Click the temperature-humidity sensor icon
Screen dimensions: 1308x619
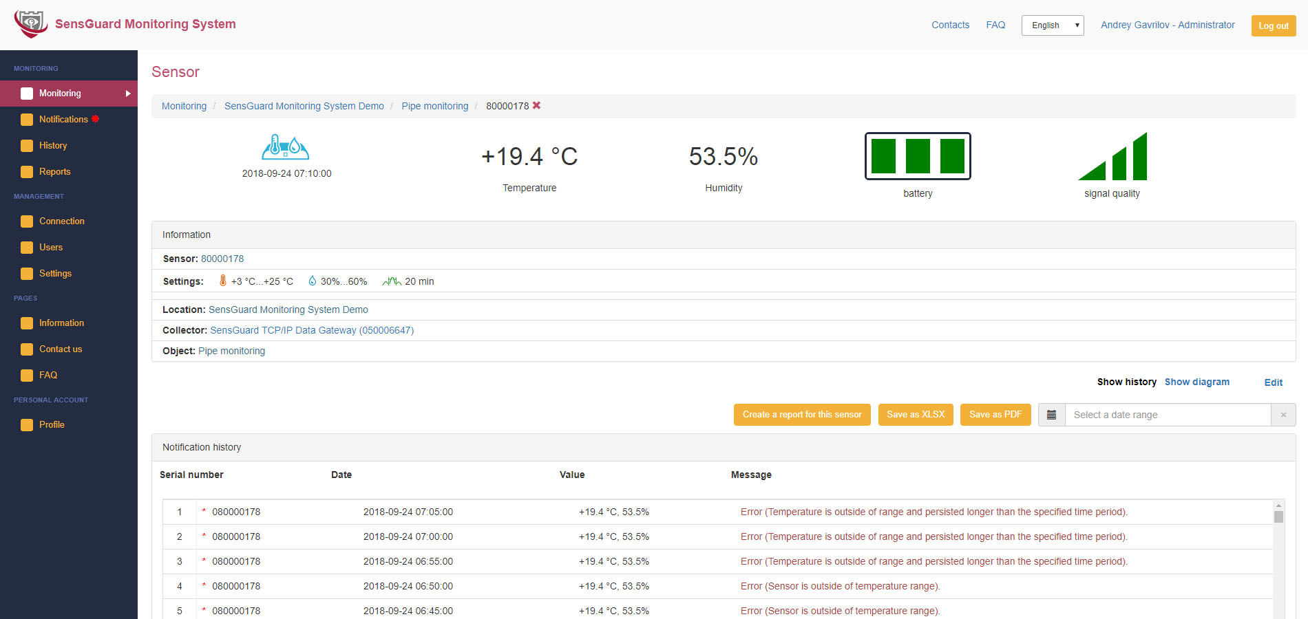point(285,147)
